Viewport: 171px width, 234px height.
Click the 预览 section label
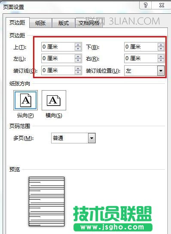15,169
